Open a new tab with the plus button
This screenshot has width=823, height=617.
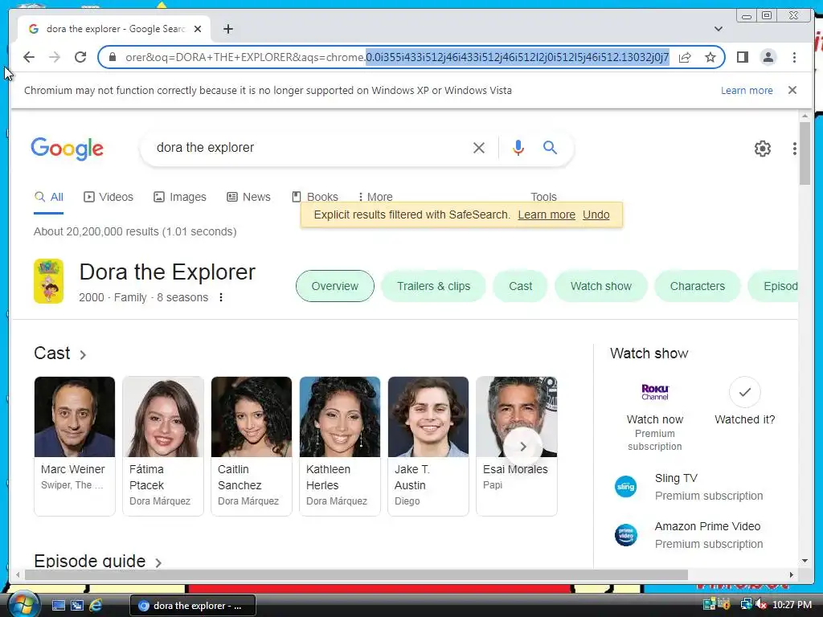click(227, 29)
